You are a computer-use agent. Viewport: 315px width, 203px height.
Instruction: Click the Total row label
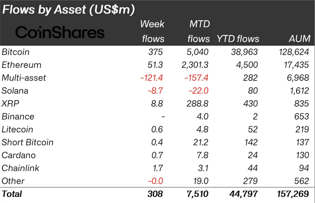tap(12, 194)
